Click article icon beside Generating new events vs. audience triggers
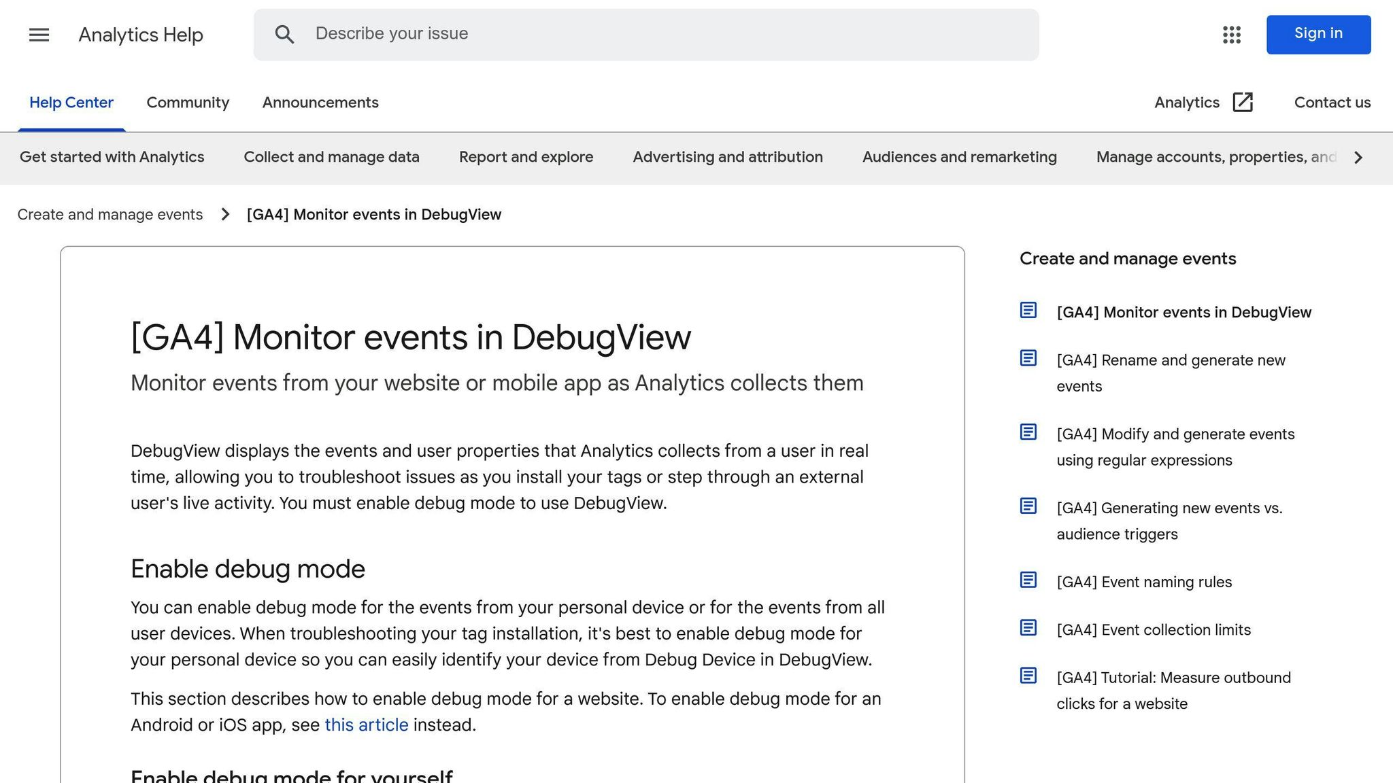Viewport: 1393px width, 783px height. pyautogui.click(x=1028, y=506)
